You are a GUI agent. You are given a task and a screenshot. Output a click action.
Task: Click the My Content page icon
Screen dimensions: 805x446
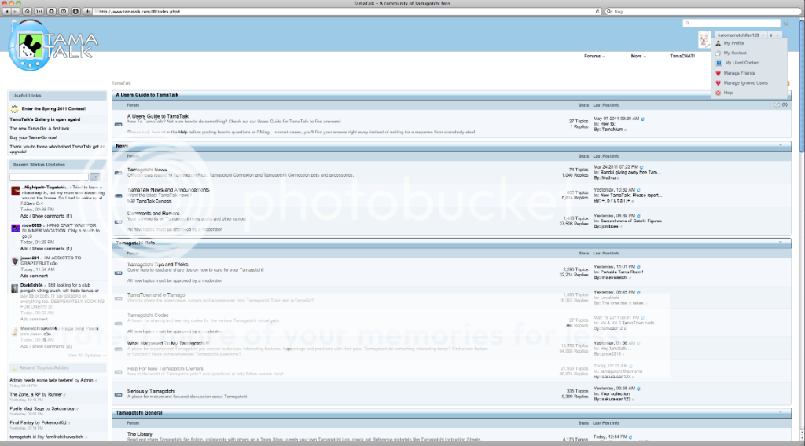click(x=719, y=53)
